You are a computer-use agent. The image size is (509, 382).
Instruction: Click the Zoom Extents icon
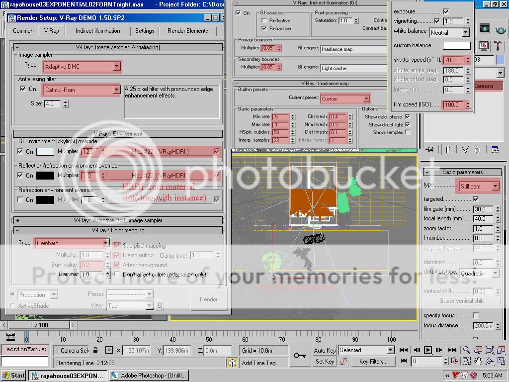[x=490, y=350]
